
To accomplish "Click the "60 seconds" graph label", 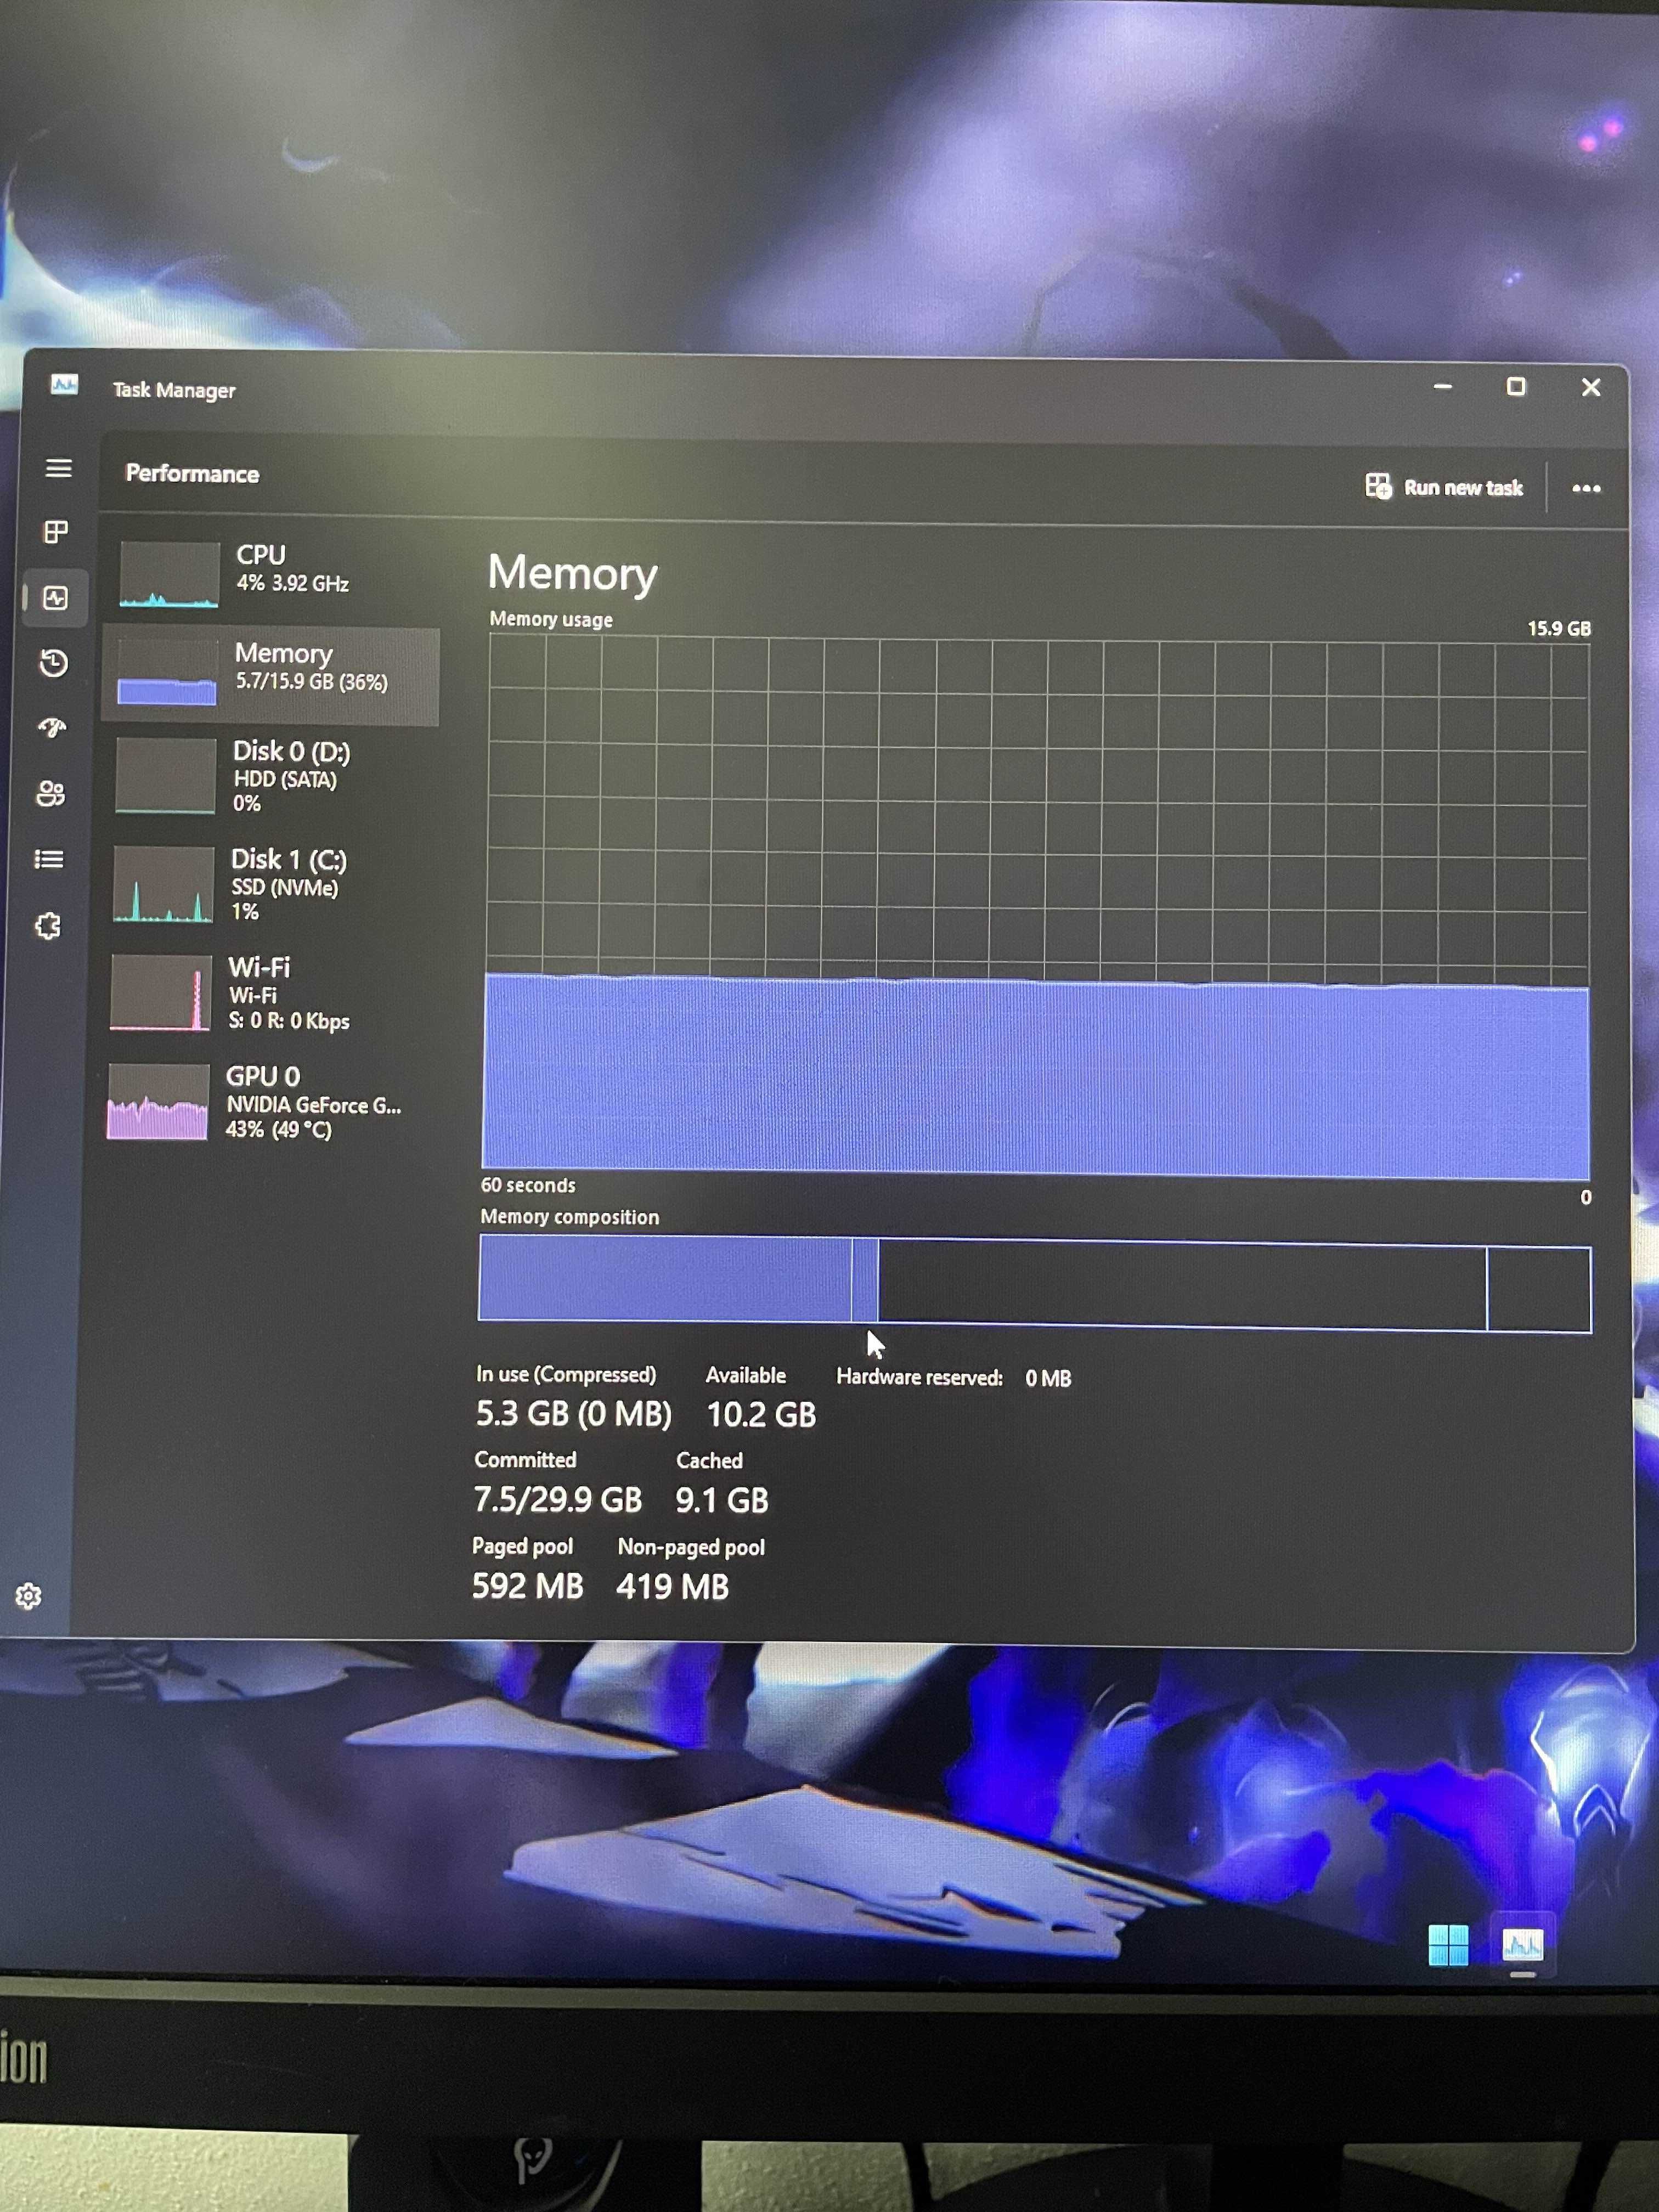I will 528,1185.
